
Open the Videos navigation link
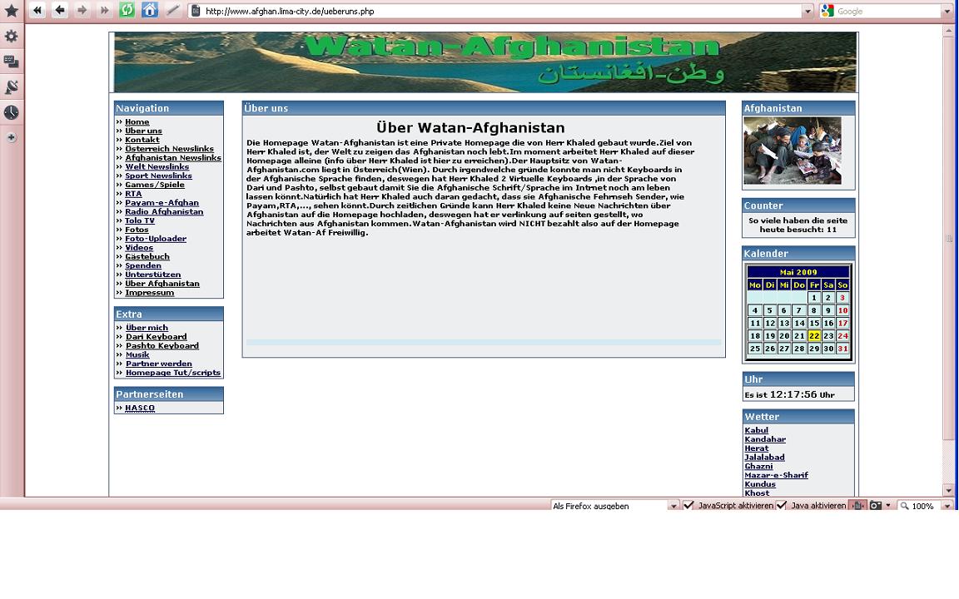click(x=139, y=248)
